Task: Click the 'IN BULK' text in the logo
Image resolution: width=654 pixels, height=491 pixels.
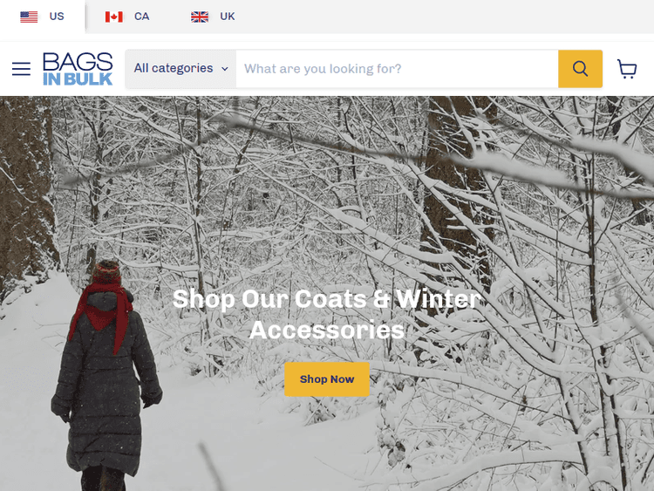Action: pos(78,78)
